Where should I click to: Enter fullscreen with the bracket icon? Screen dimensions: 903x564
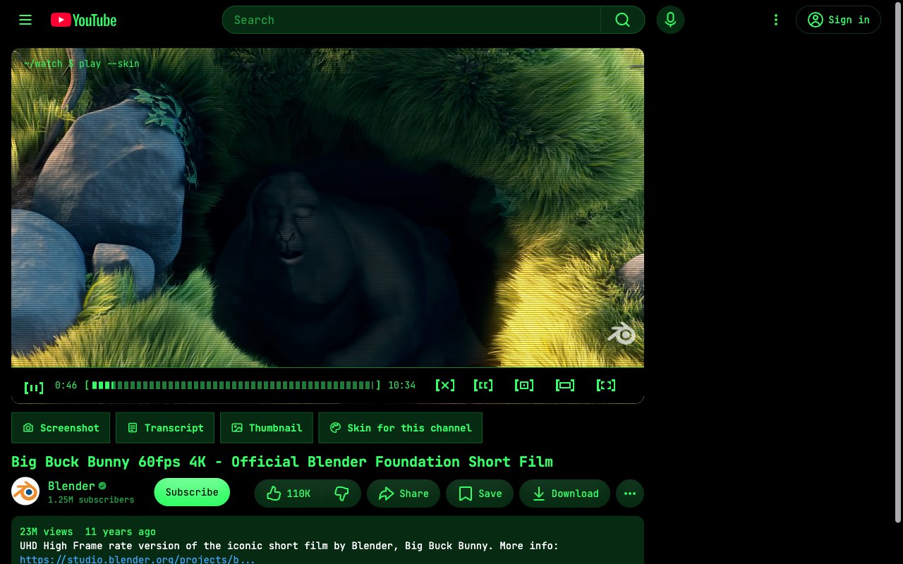tap(606, 385)
